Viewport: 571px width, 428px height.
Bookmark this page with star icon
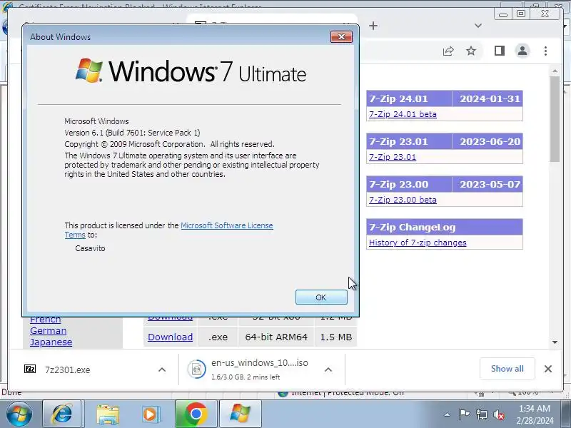tap(471, 51)
